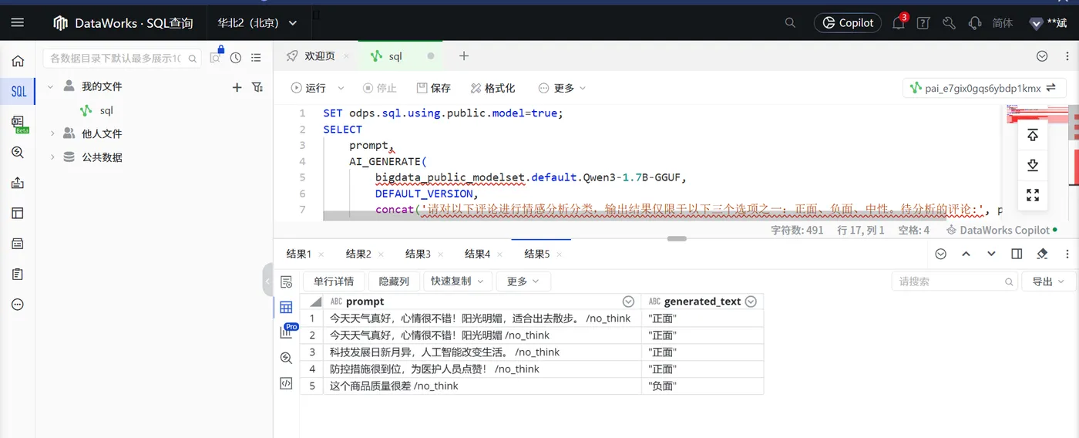Open the more options ellipsis sidebar icon
The height and width of the screenshot is (438, 1079).
18,304
